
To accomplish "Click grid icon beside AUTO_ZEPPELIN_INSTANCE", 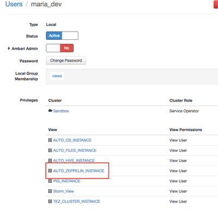I will coord(50,171).
